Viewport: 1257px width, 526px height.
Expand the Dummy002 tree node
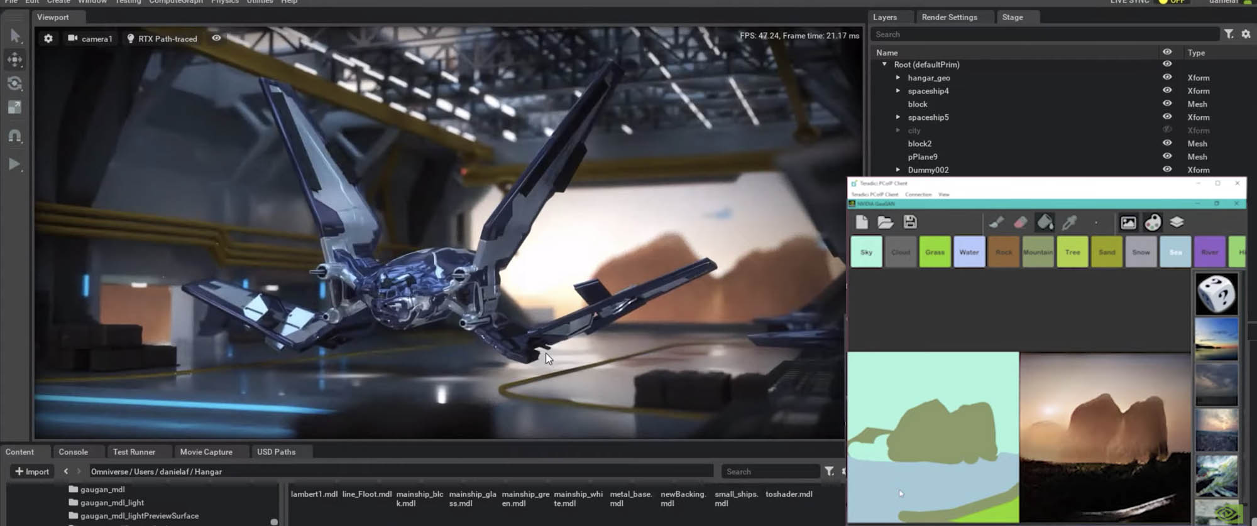click(x=898, y=169)
